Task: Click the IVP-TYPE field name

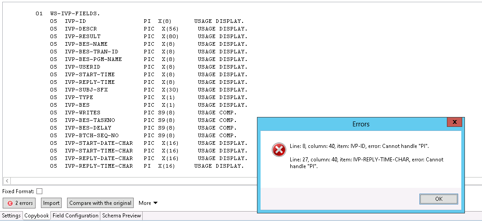Action: (79, 97)
